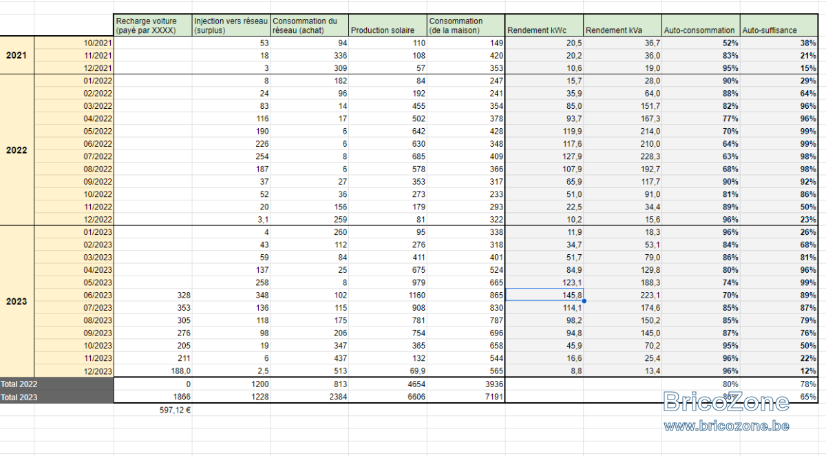This screenshot has width=826, height=456.
Task: Select the 52% auto-consommation cell for 10/2021
Action: pyautogui.click(x=701, y=43)
